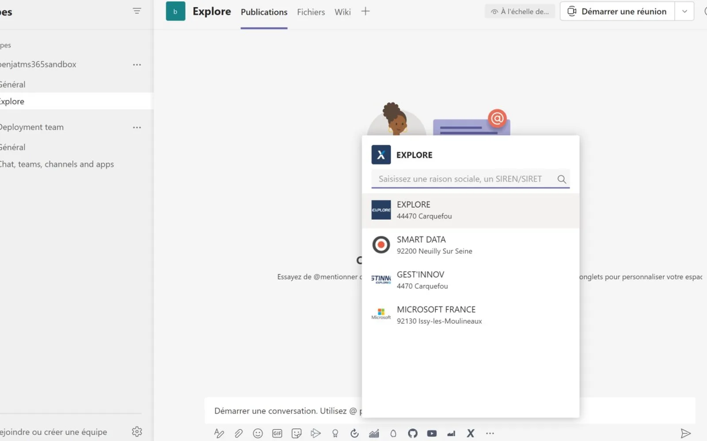Click the GEST'INNOV logo thumbnail
Image resolution: width=707 pixels, height=441 pixels.
click(381, 280)
